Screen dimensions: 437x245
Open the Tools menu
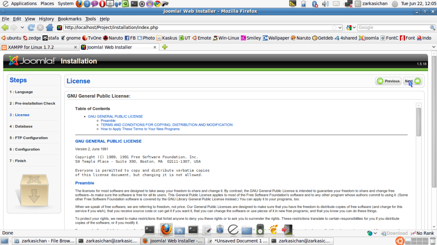tap(90, 19)
